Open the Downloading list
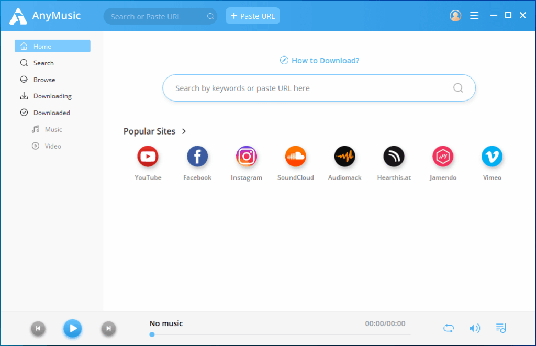 click(52, 96)
